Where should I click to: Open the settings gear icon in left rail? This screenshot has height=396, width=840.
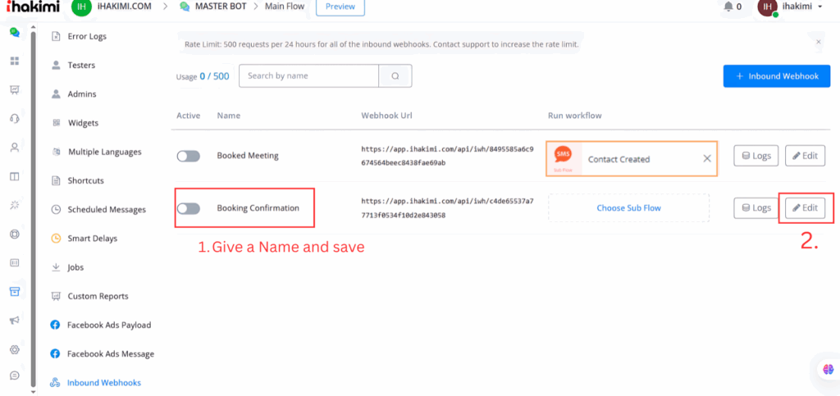pos(14,349)
